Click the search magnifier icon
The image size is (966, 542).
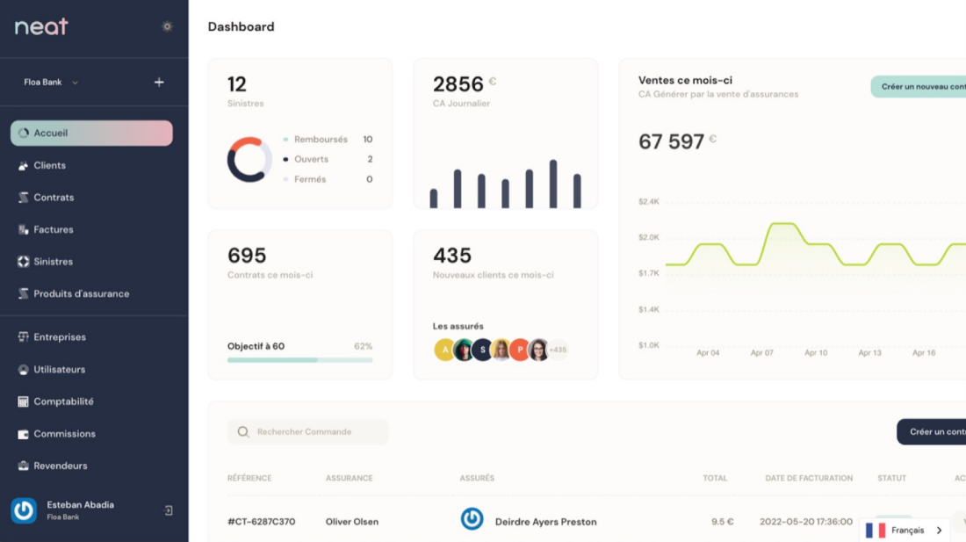[243, 431]
